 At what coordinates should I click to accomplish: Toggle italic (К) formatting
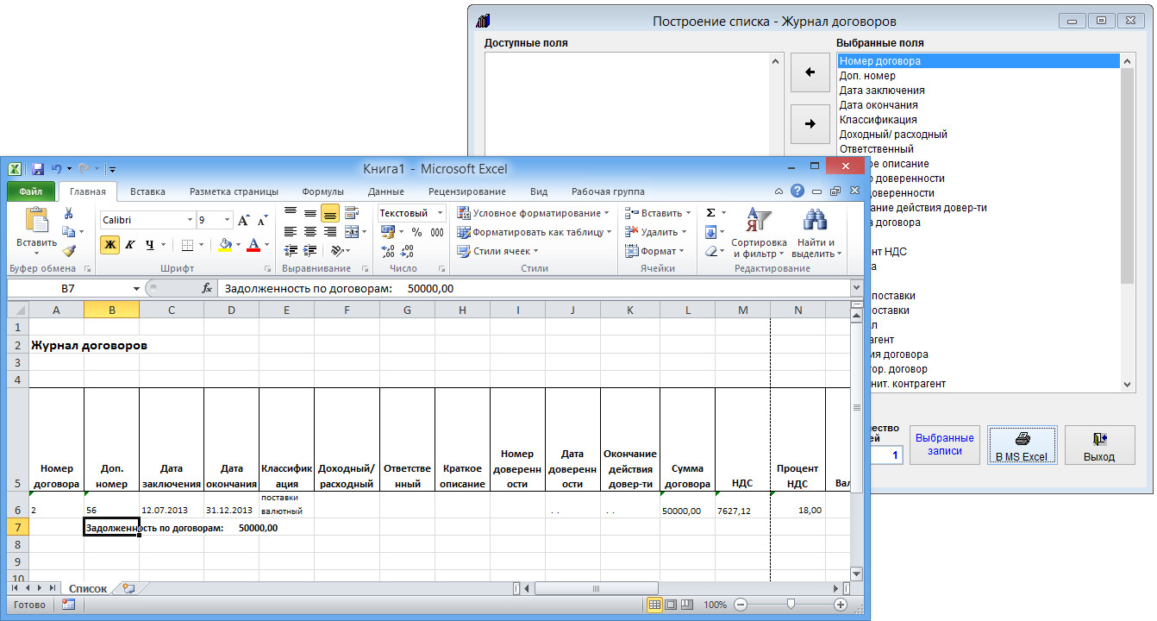[130, 244]
